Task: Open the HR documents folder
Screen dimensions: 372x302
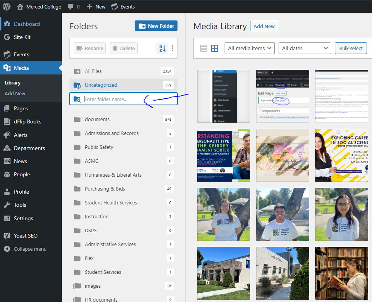Action: pos(123,299)
